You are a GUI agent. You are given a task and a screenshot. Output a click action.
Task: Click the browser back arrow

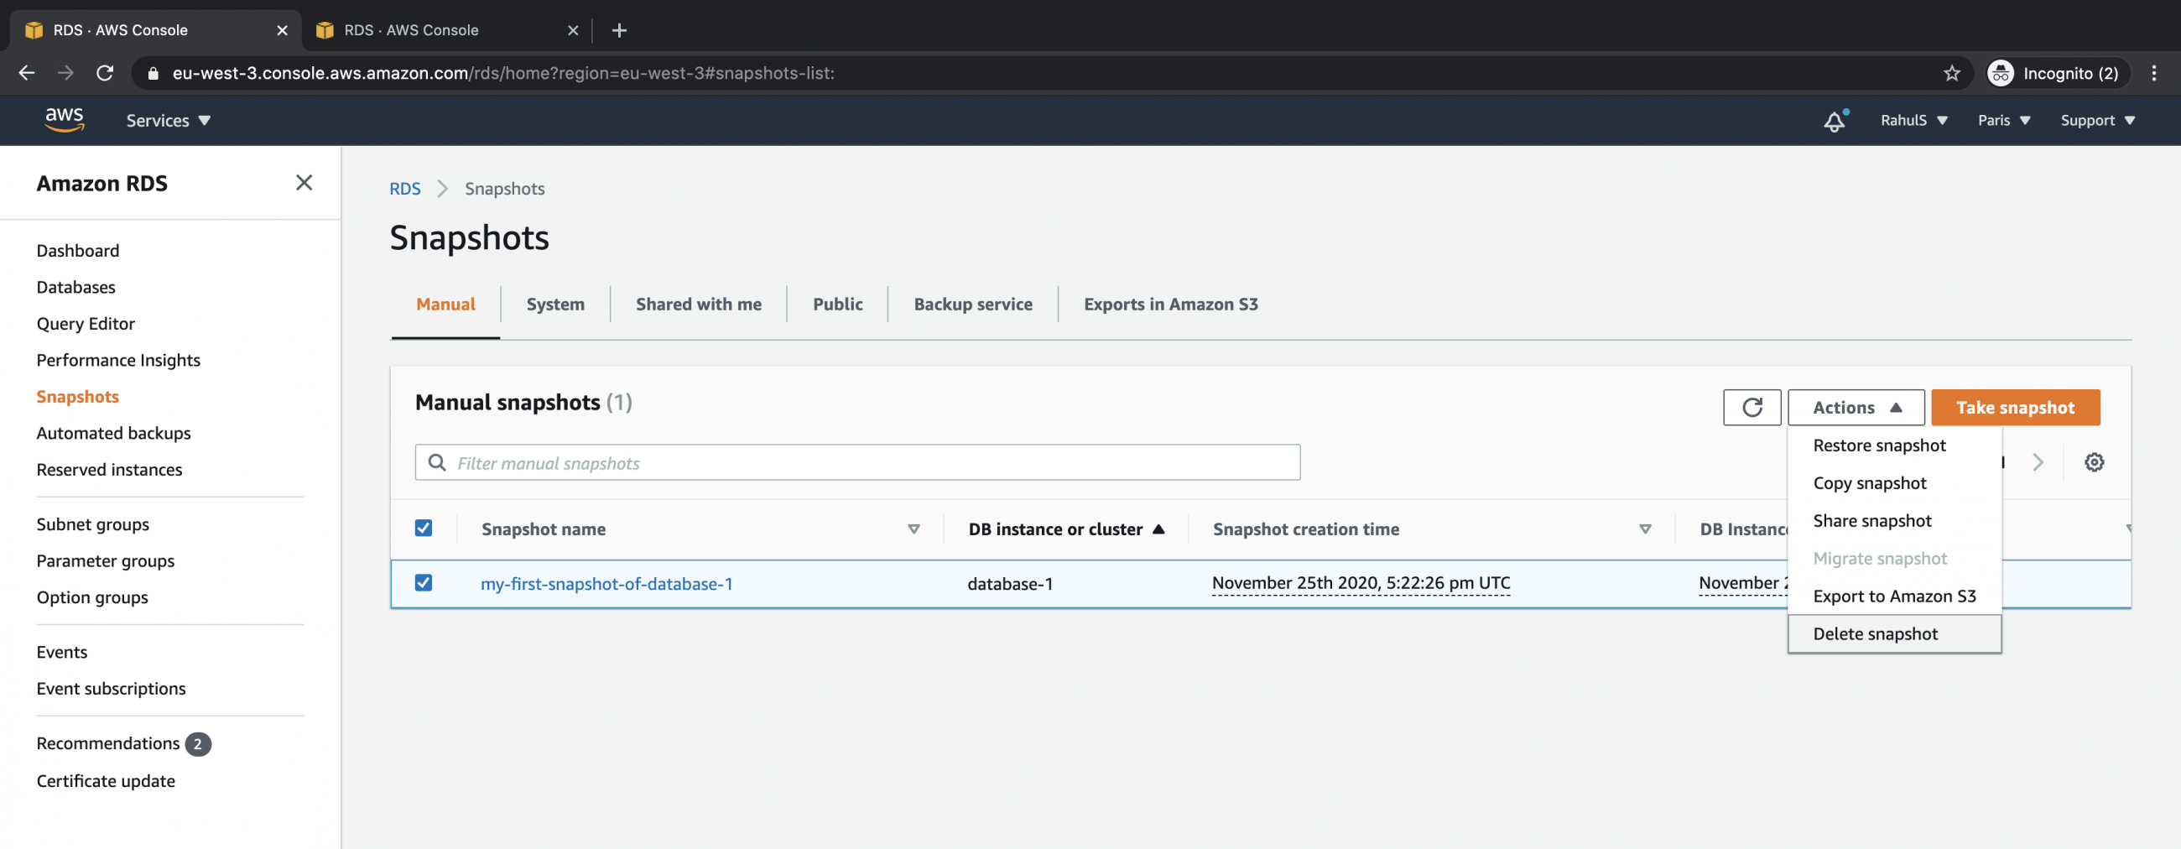click(26, 73)
